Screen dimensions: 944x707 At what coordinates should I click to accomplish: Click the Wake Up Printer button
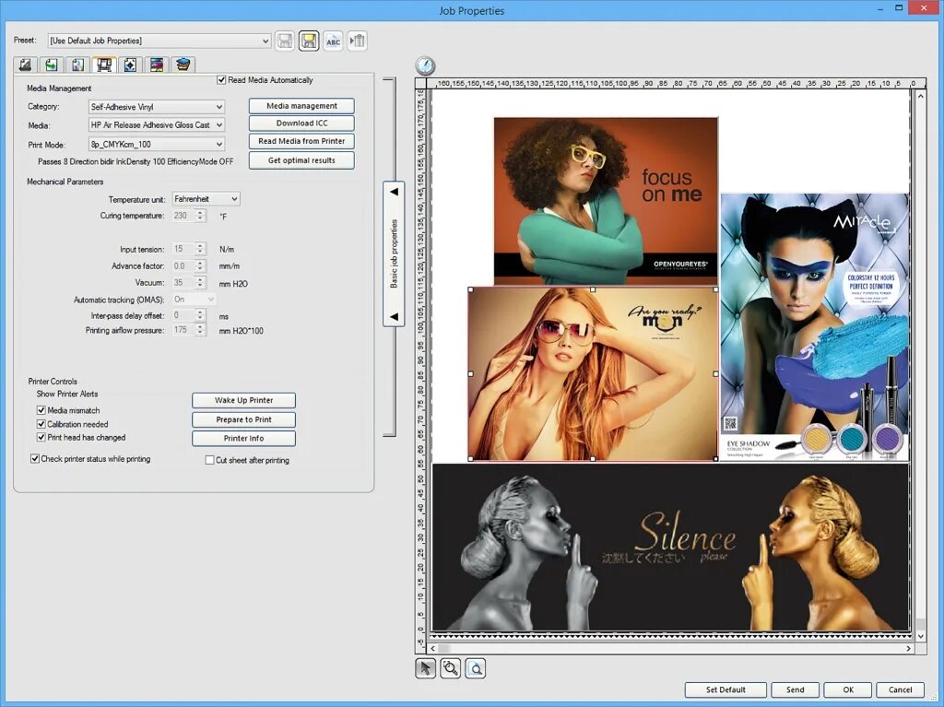pyautogui.click(x=243, y=400)
